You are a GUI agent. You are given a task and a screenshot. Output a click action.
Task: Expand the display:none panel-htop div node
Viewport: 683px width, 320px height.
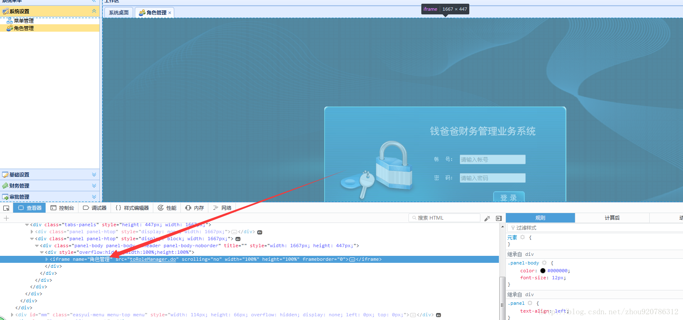point(32,232)
